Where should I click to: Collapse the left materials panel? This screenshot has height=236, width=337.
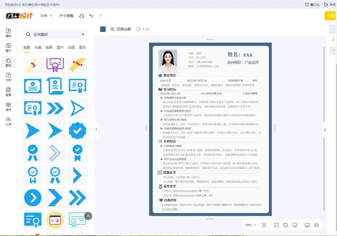click(x=96, y=129)
